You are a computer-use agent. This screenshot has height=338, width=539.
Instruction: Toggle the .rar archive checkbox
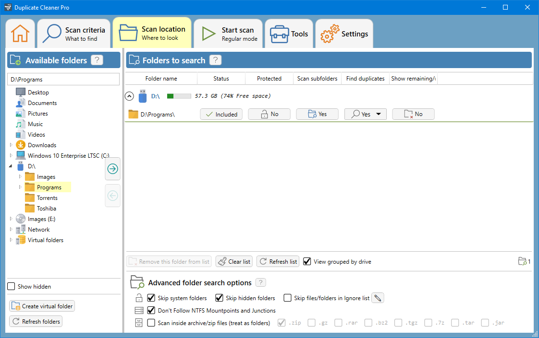click(x=338, y=323)
